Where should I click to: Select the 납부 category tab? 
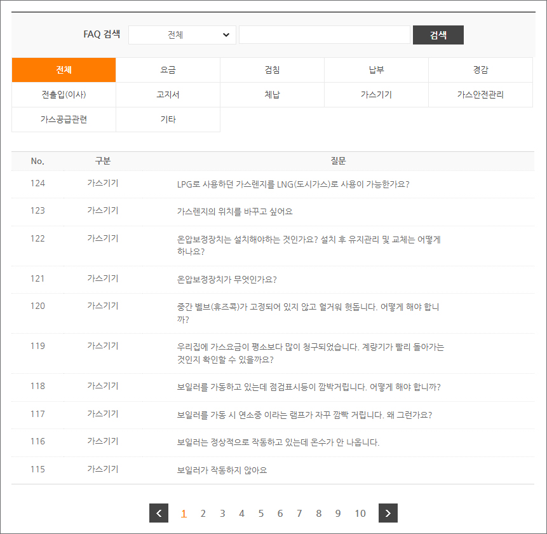(376, 70)
